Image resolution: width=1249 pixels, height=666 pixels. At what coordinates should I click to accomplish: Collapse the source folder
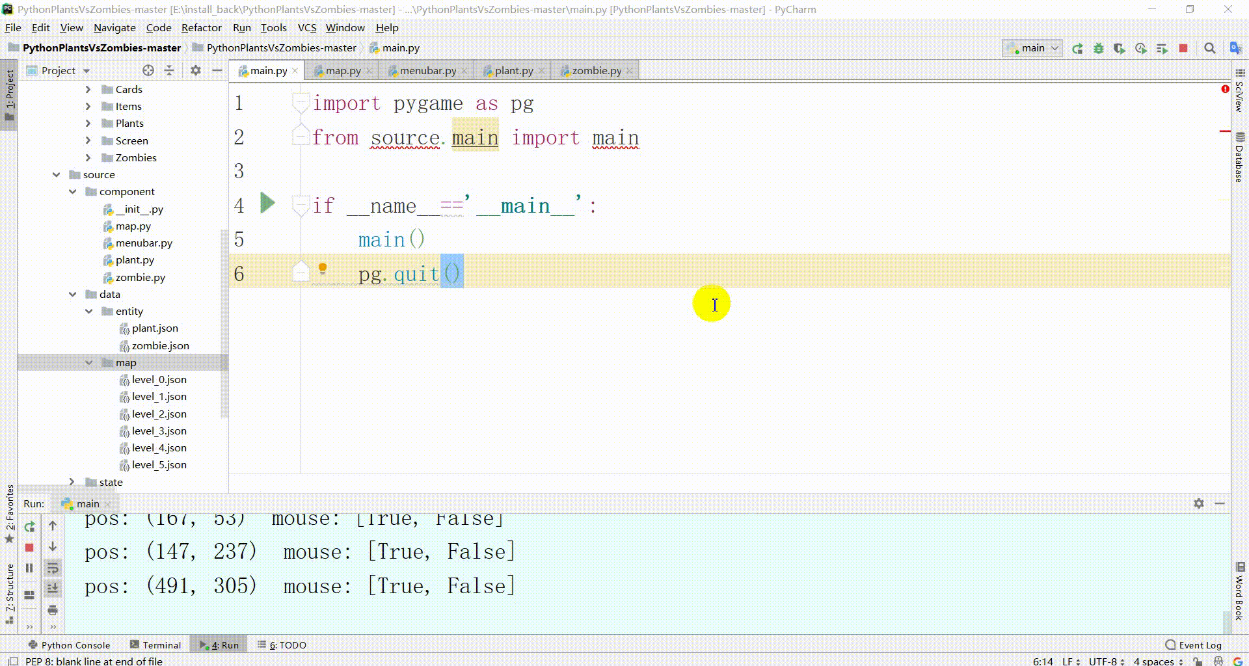(56, 174)
